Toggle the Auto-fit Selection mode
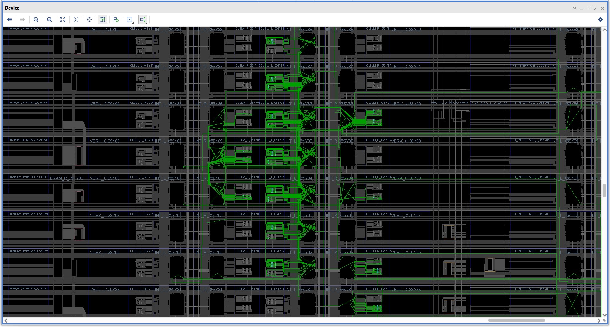 (142, 19)
